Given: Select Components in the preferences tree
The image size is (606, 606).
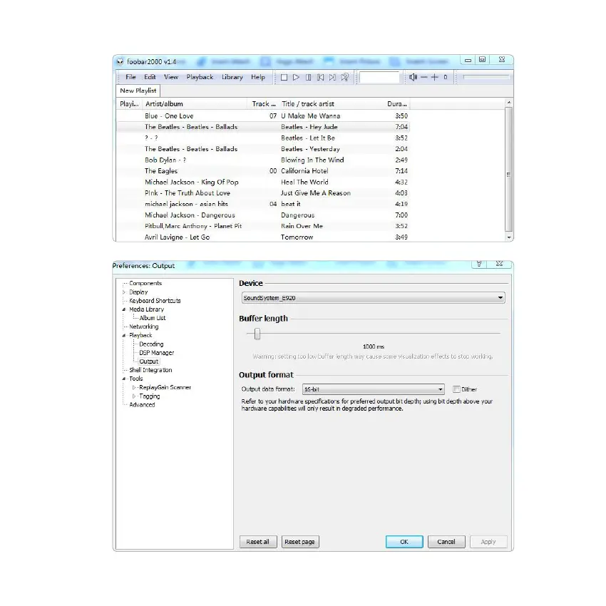Looking at the screenshot, I should click(x=145, y=283).
